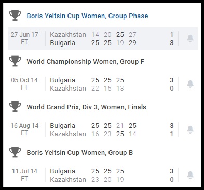Open World Grand Prix, Div 3, Women, Finals heading
Image resolution: width=204 pixels, height=190 pixels.
[x=86, y=107]
